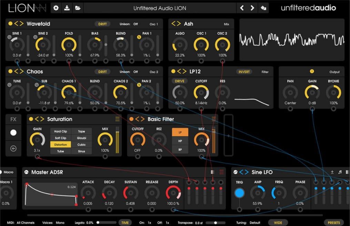Click the Sine LFO note sync icon
350x226 pixels.
click(x=340, y=172)
